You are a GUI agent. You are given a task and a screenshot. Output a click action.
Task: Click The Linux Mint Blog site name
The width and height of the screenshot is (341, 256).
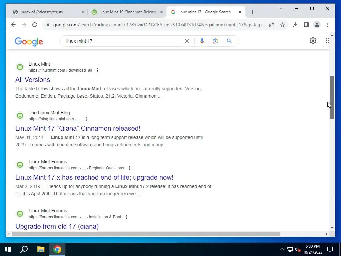click(x=49, y=113)
